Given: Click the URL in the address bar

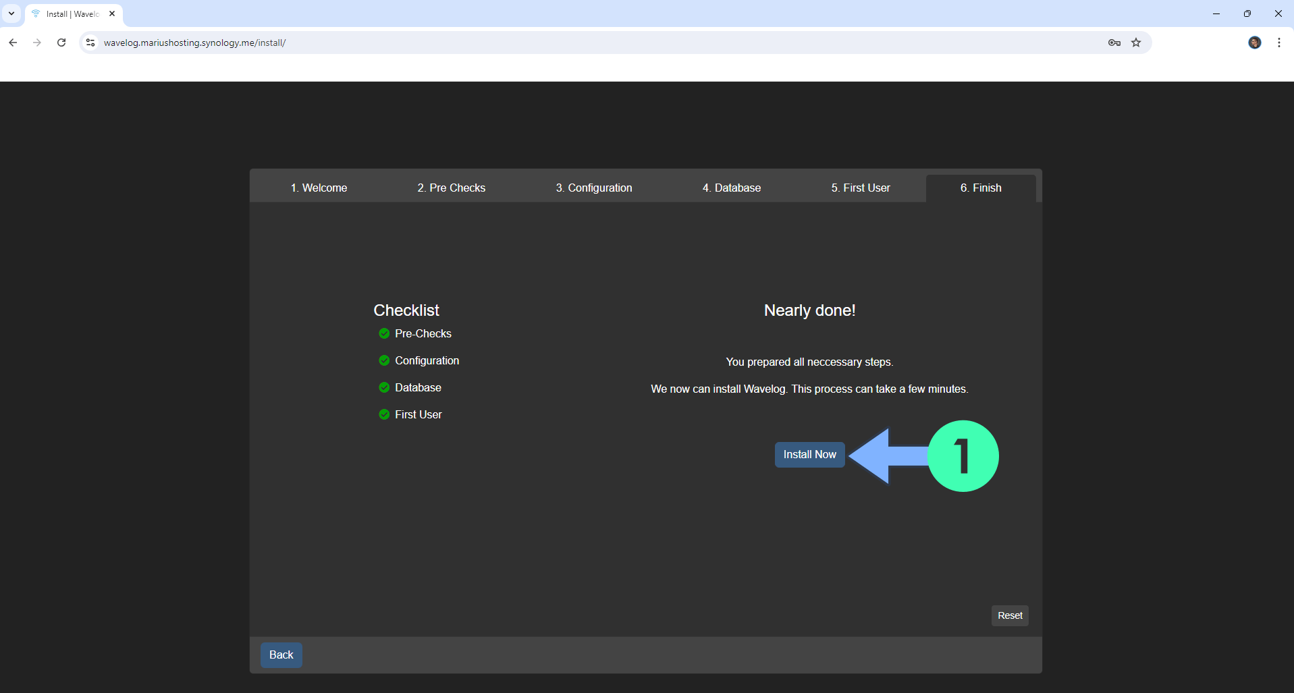Looking at the screenshot, I should [194, 43].
